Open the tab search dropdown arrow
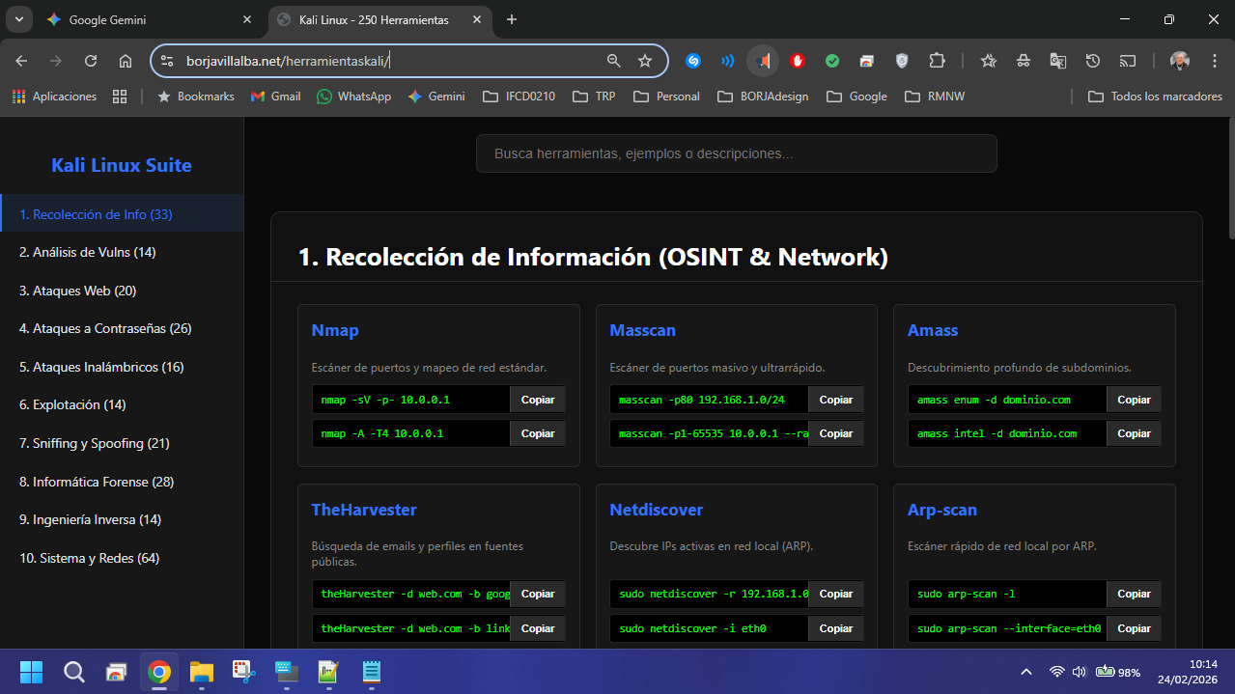This screenshot has height=694, width=1235. [18, 19]
